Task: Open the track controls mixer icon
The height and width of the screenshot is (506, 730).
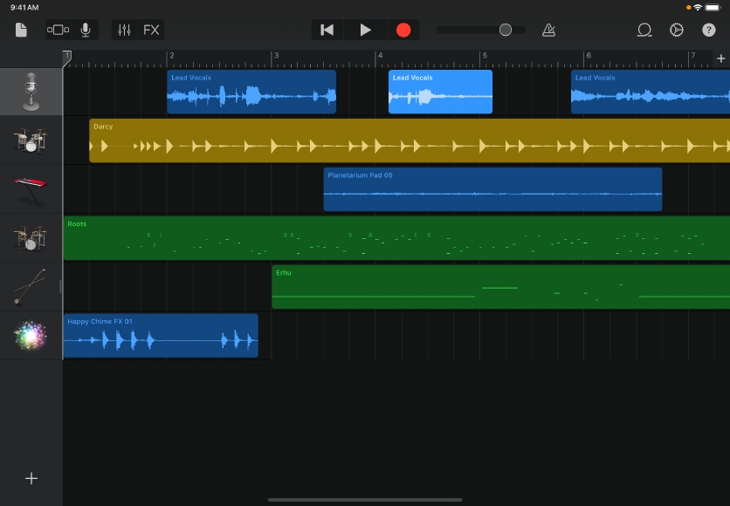Action: click(124, 30)
